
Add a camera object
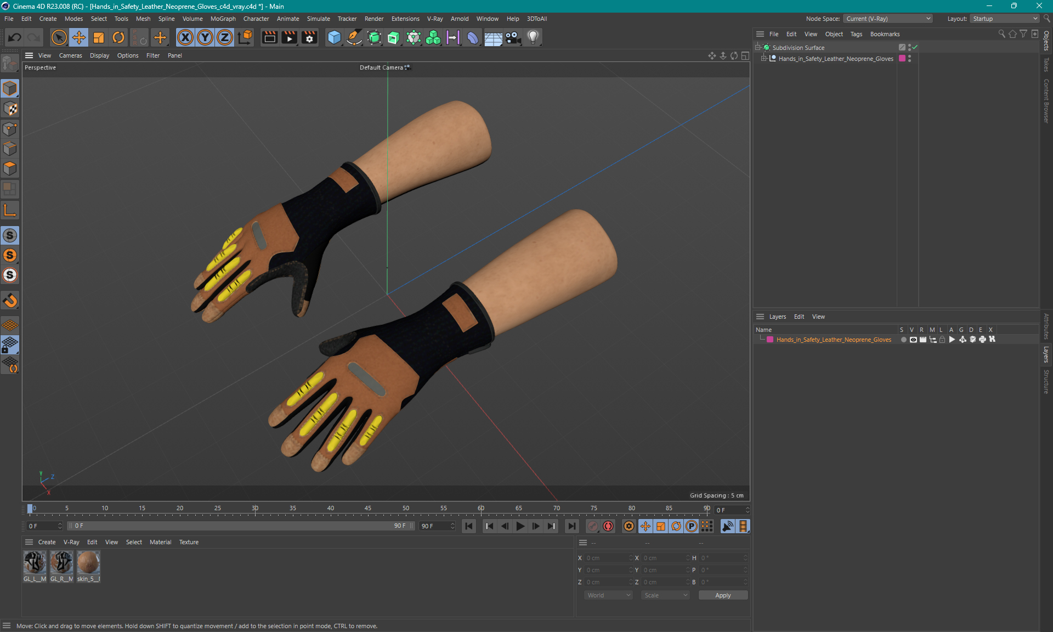513,37
